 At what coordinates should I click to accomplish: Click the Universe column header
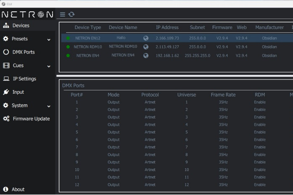[x=187, y=95]
